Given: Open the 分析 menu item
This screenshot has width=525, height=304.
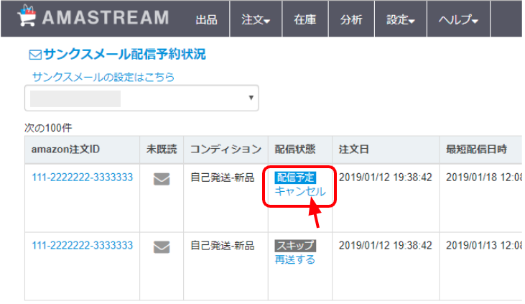Looking at the screenshot, I should [351, 19].
